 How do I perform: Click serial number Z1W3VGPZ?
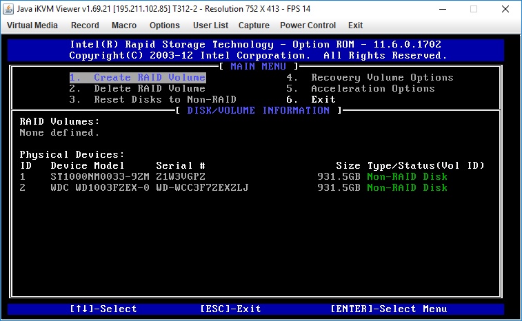(181, 176)
